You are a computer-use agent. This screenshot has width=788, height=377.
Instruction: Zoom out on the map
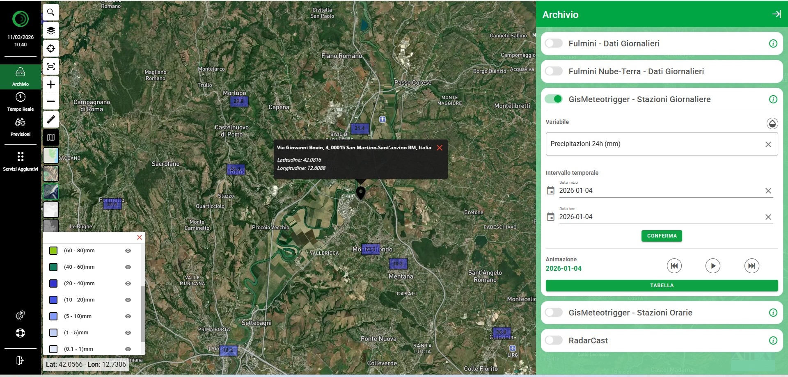(51, 101)
